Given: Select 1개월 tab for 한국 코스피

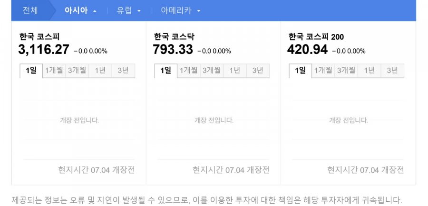Looking at the screenshot, I should click(x=54, y=71).
